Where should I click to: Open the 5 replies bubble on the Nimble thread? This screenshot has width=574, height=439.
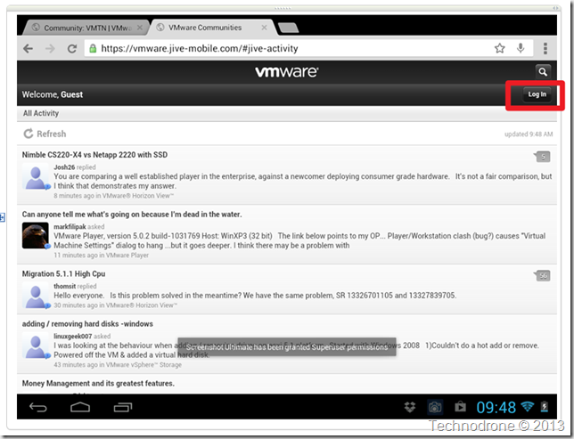(x=542, y=157)
